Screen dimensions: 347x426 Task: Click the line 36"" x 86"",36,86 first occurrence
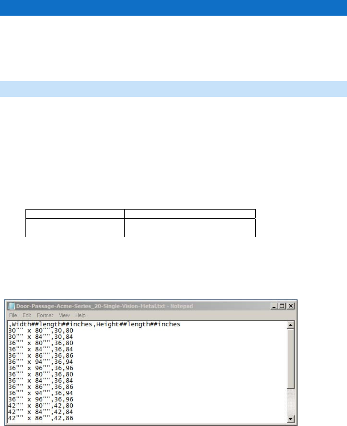click(41, 355)
